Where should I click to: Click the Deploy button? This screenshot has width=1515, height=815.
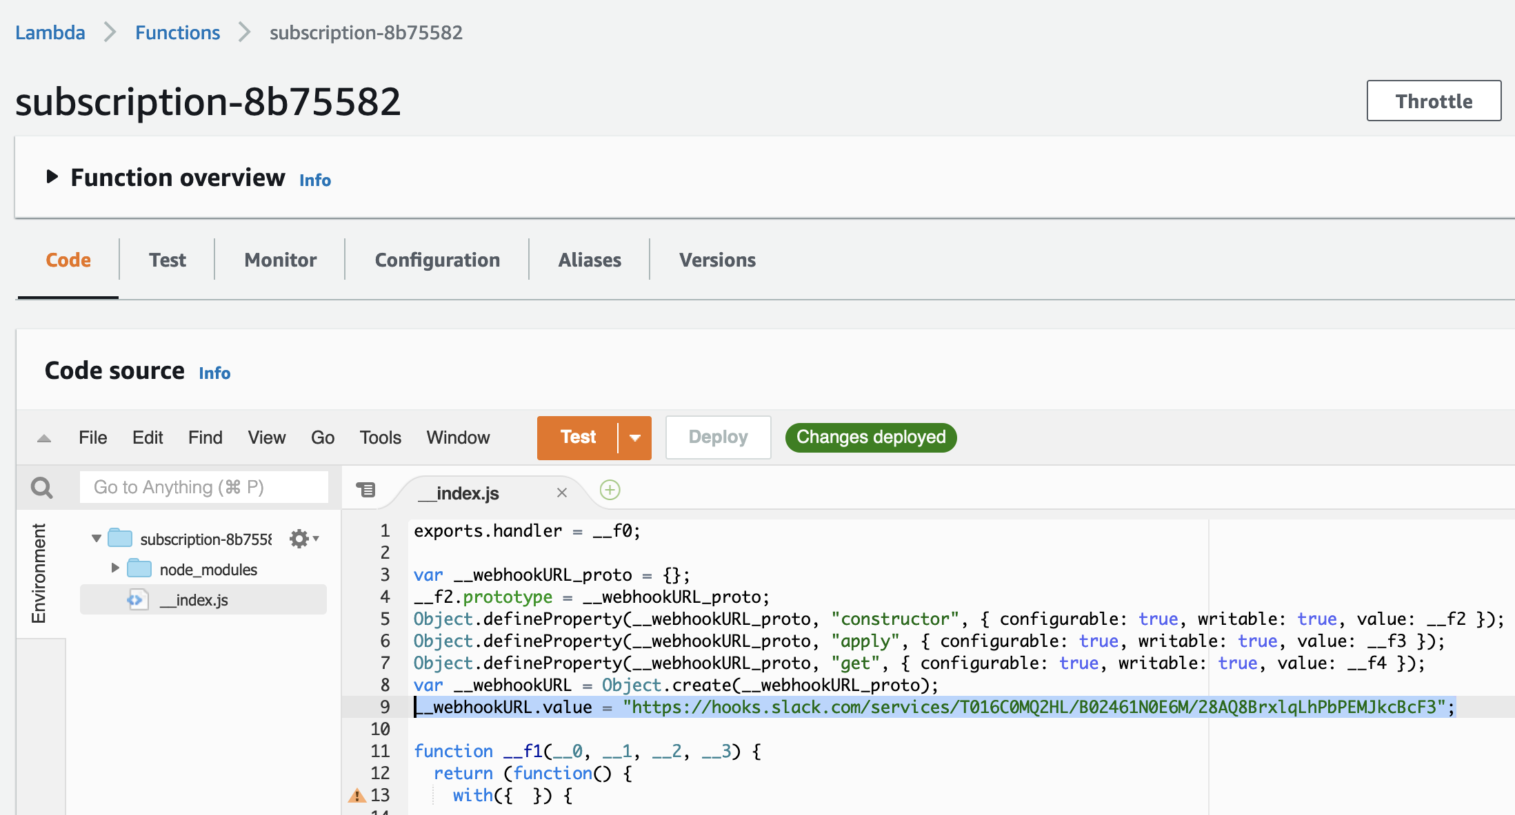click(718, 437)
